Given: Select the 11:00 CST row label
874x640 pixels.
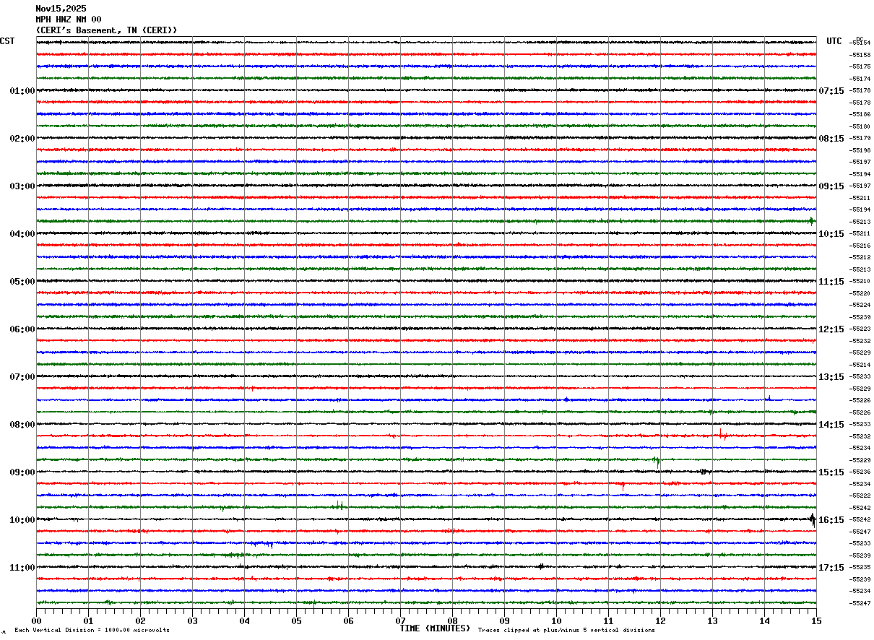Looking at the screenshot, I should click(x=22, y=568).
